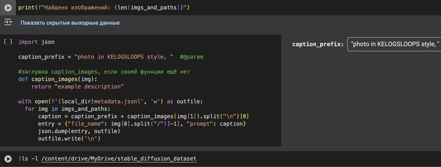Click the green заглушка comment line
This screenshot has height=167, width=441.
(x=104, y=72)
